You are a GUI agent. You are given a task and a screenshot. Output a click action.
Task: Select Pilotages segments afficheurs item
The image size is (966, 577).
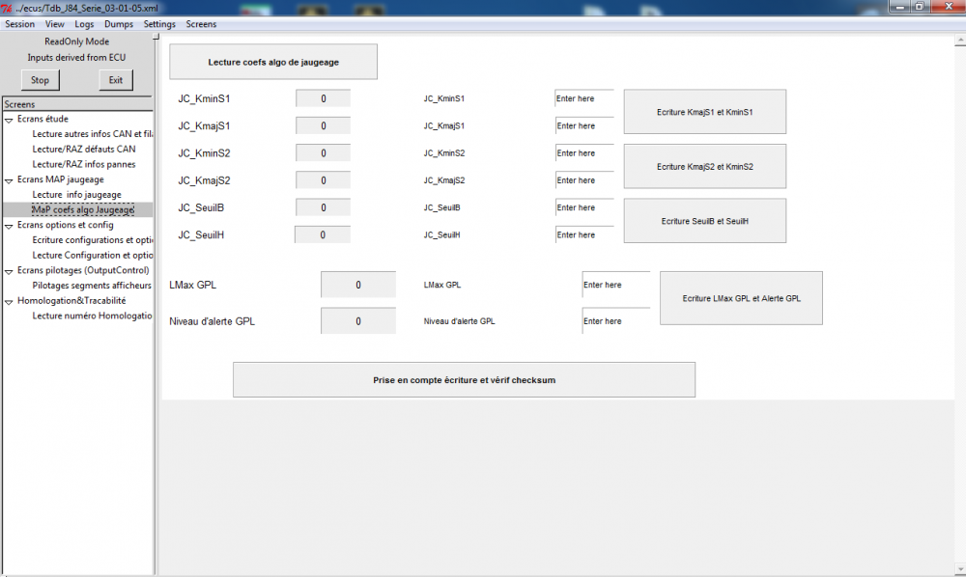(x=92, y=286)
